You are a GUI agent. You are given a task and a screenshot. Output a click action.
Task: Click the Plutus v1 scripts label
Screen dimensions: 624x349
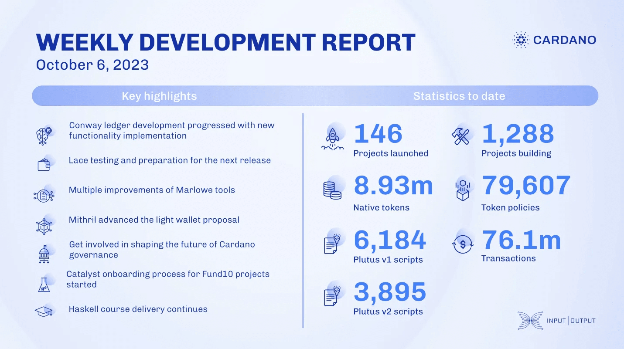(x=388, y=260)
